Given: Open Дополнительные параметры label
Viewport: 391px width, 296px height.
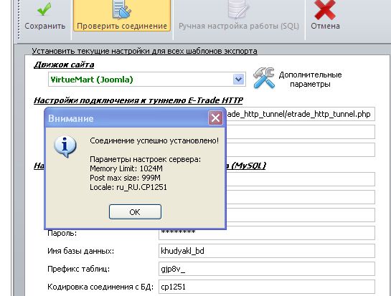Looking at the screenshot, I should (310, 80).
